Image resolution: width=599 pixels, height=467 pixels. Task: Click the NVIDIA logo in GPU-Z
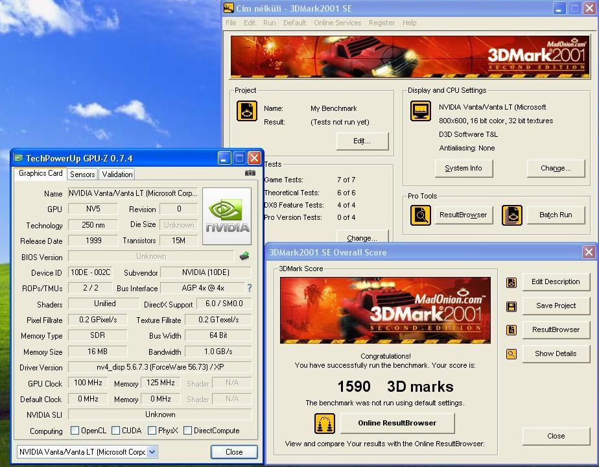coord(227,216)
